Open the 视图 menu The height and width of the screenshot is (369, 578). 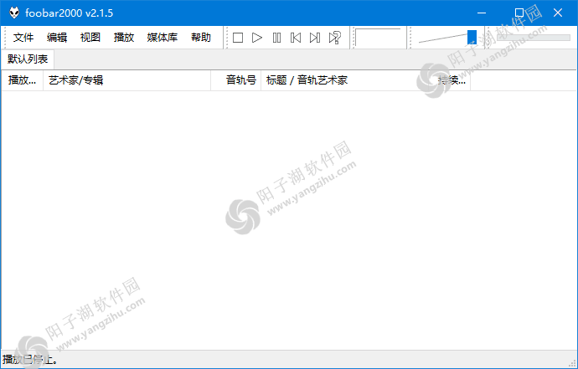90,38
